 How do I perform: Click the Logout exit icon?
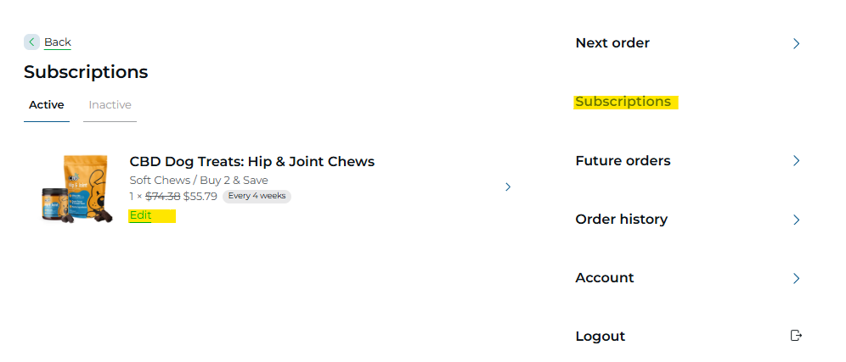[796, 336]
